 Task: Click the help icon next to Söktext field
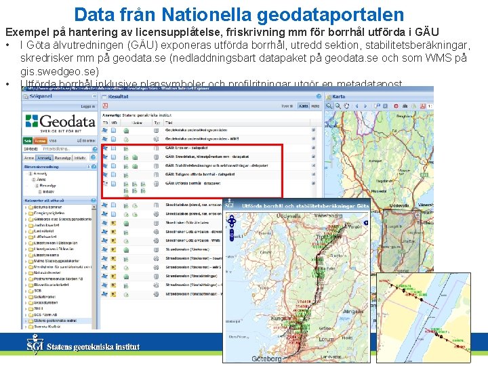pyautogui.click(x=95, y=149)
